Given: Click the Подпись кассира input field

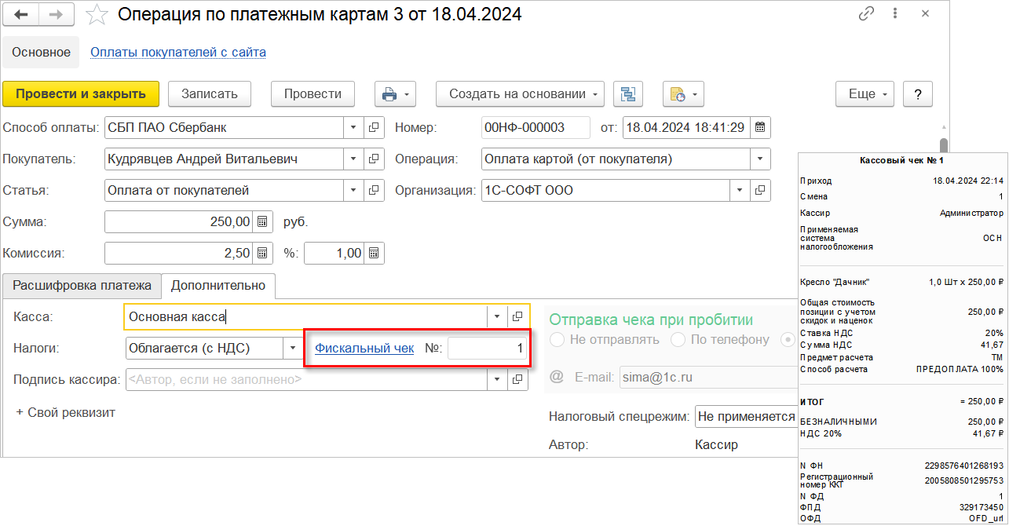Looking at the screenshot, I should click(x=306, y=380).
